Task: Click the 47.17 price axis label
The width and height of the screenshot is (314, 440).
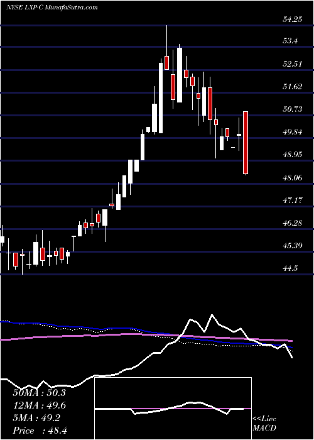Action: tap(294, 201)
